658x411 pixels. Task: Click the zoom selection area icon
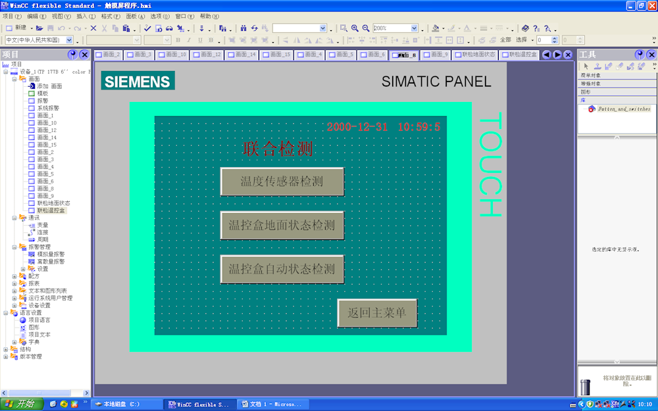(x=343, y=28)
